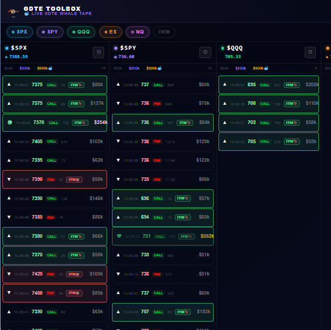Click up arrow on QQQ 705 CALL $53k row
This screenshot has width=331, height=330.
click(x=225, y=141)
